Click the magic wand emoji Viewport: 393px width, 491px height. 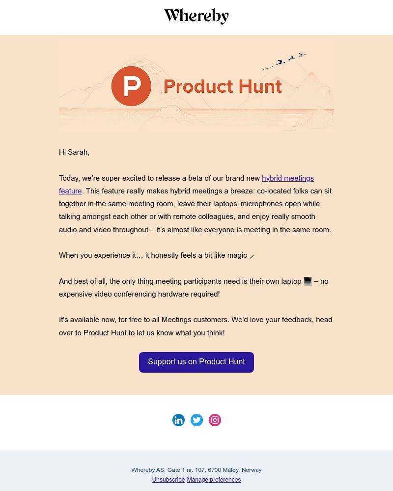[252, 256]
